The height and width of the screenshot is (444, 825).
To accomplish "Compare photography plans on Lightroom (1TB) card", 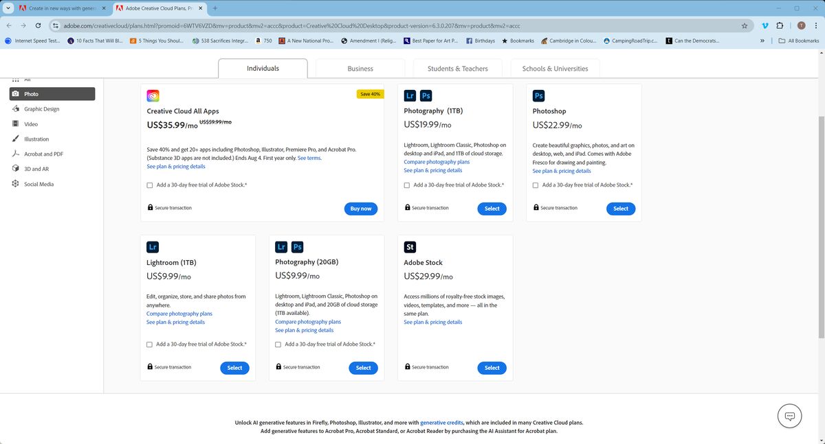I will click(x=179, y=314).
